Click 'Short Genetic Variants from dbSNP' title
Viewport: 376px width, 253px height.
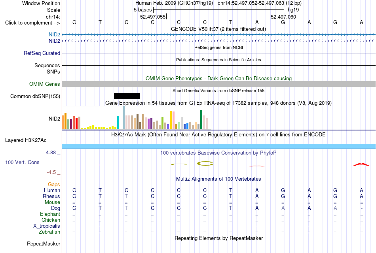[x=218, y=91]
